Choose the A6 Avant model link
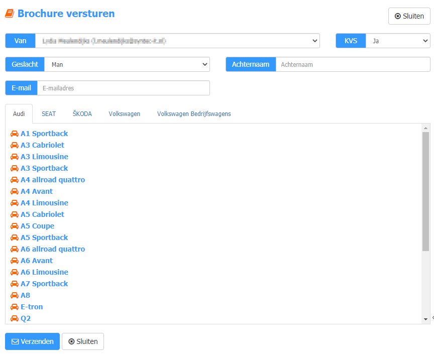The height and width of the screenshot is (357, 434). (x=37, y=261)
